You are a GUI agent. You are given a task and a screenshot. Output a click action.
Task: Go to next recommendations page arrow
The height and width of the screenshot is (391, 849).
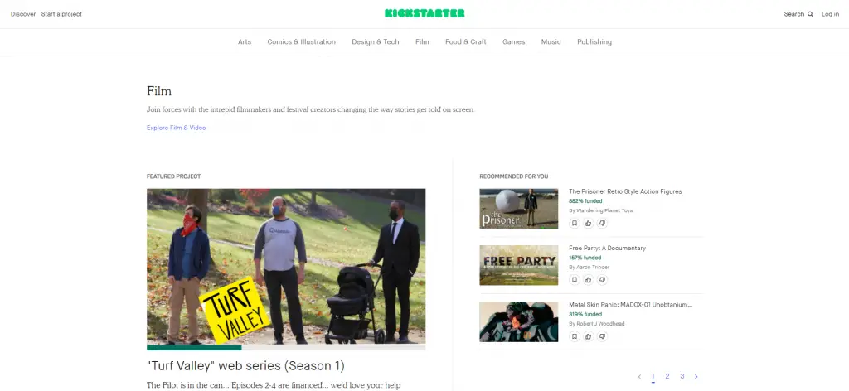coord(696,376)
